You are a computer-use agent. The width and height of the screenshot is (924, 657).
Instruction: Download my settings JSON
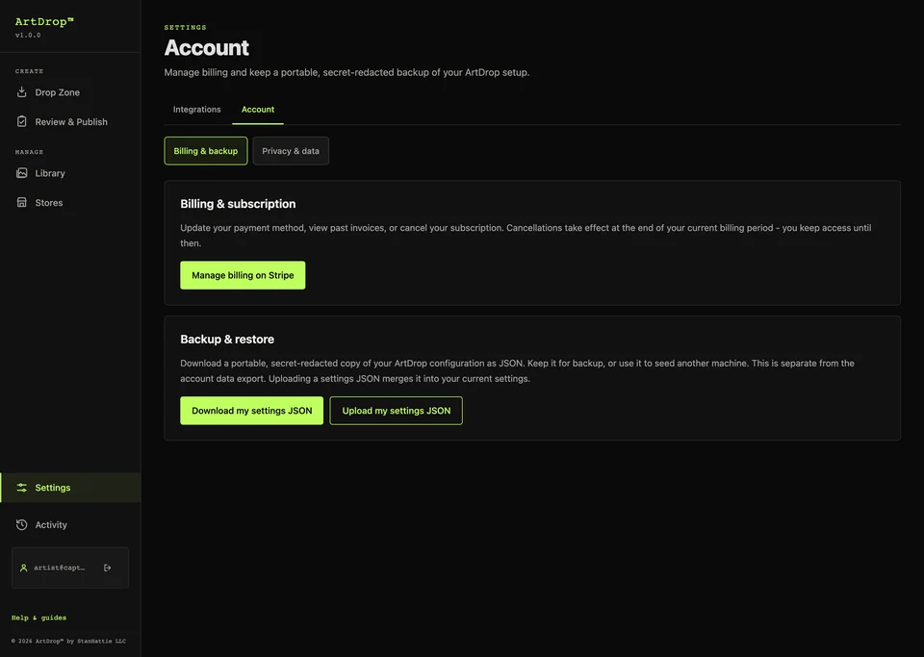pos(251,411)
